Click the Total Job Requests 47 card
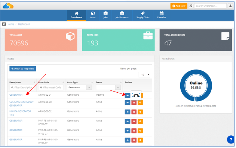236x148 pixels. click(196, 40)
